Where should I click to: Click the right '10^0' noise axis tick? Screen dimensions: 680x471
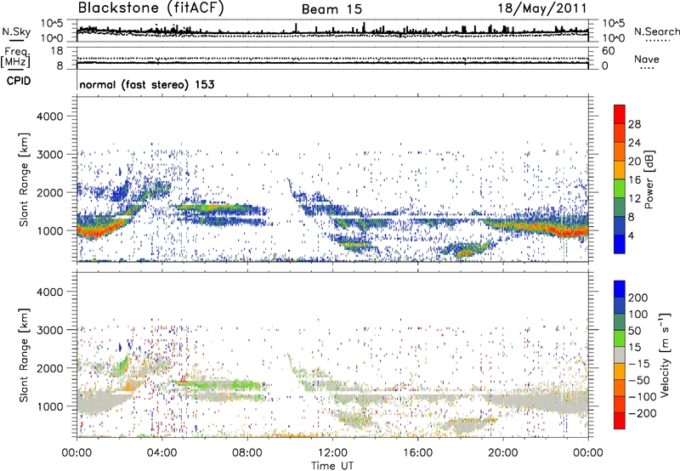point(614,38)
